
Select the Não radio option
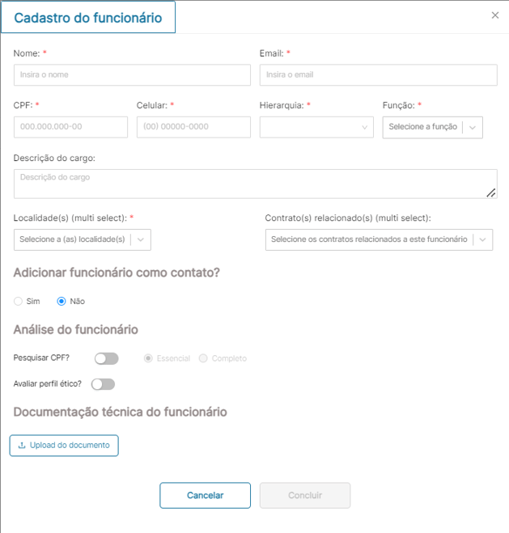[62, 302]
